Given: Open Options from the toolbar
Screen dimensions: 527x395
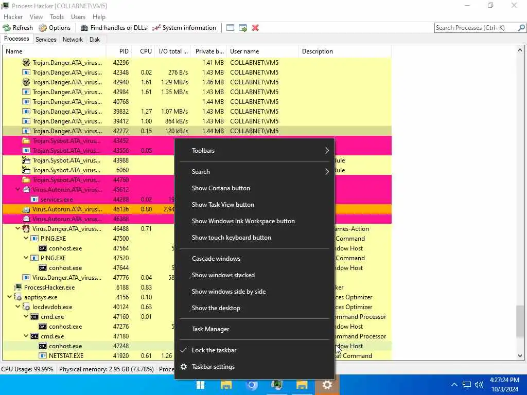Looking at the screenshot, I should [x=55, y=28].
